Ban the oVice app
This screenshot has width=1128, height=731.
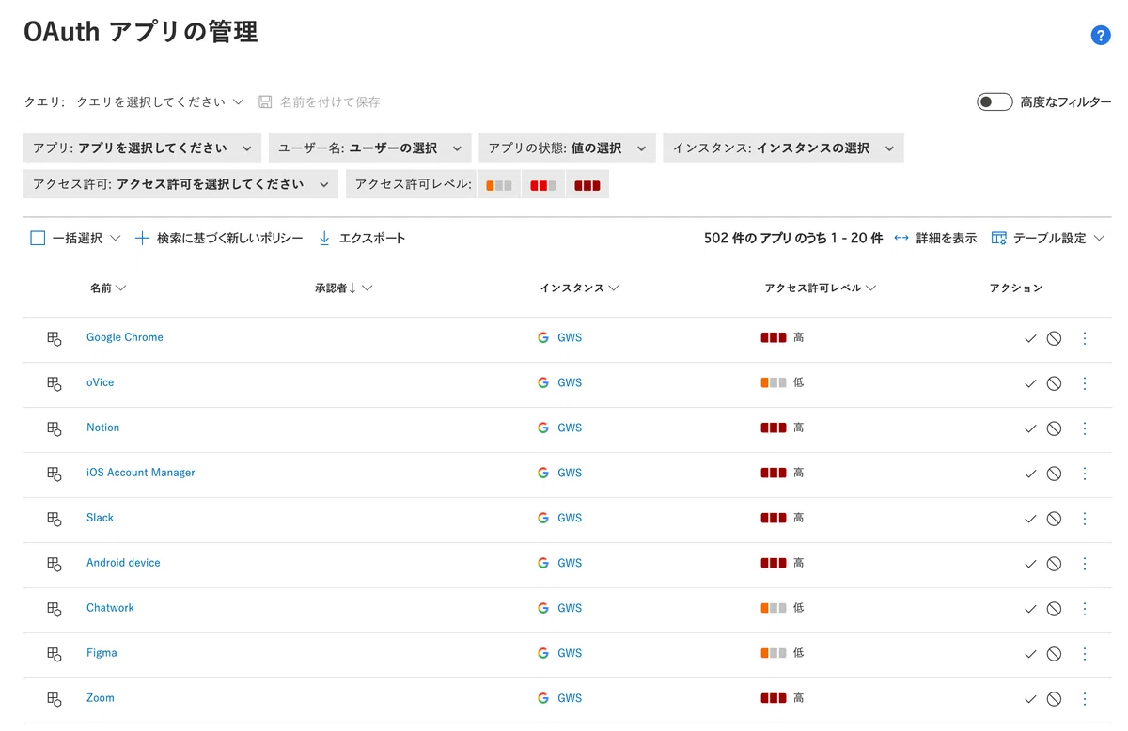coord(1054,383)
